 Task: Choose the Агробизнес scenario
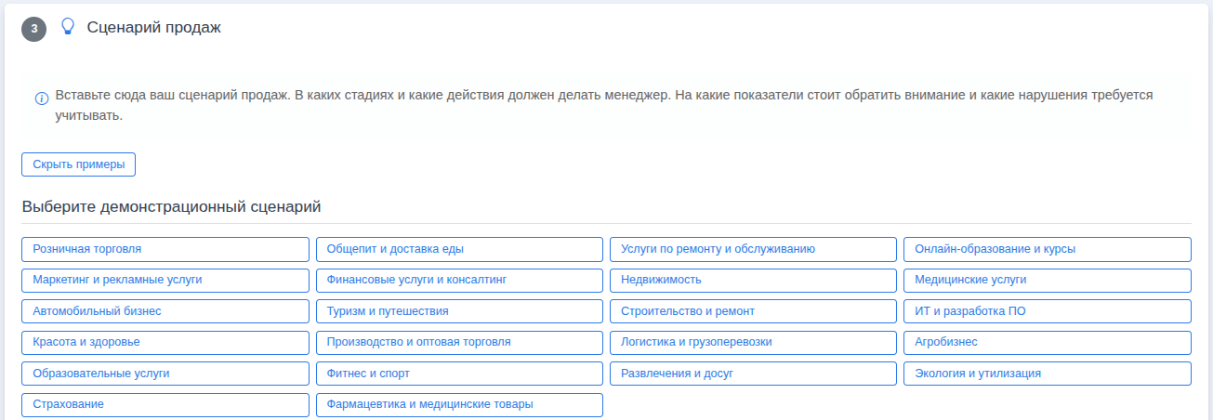click(1047, 342)
